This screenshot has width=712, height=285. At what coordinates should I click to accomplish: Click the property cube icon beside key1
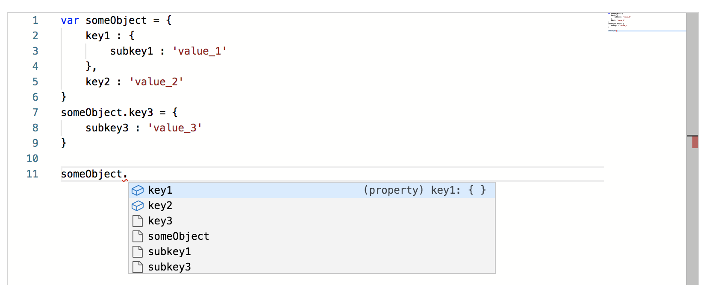point(138,190)
